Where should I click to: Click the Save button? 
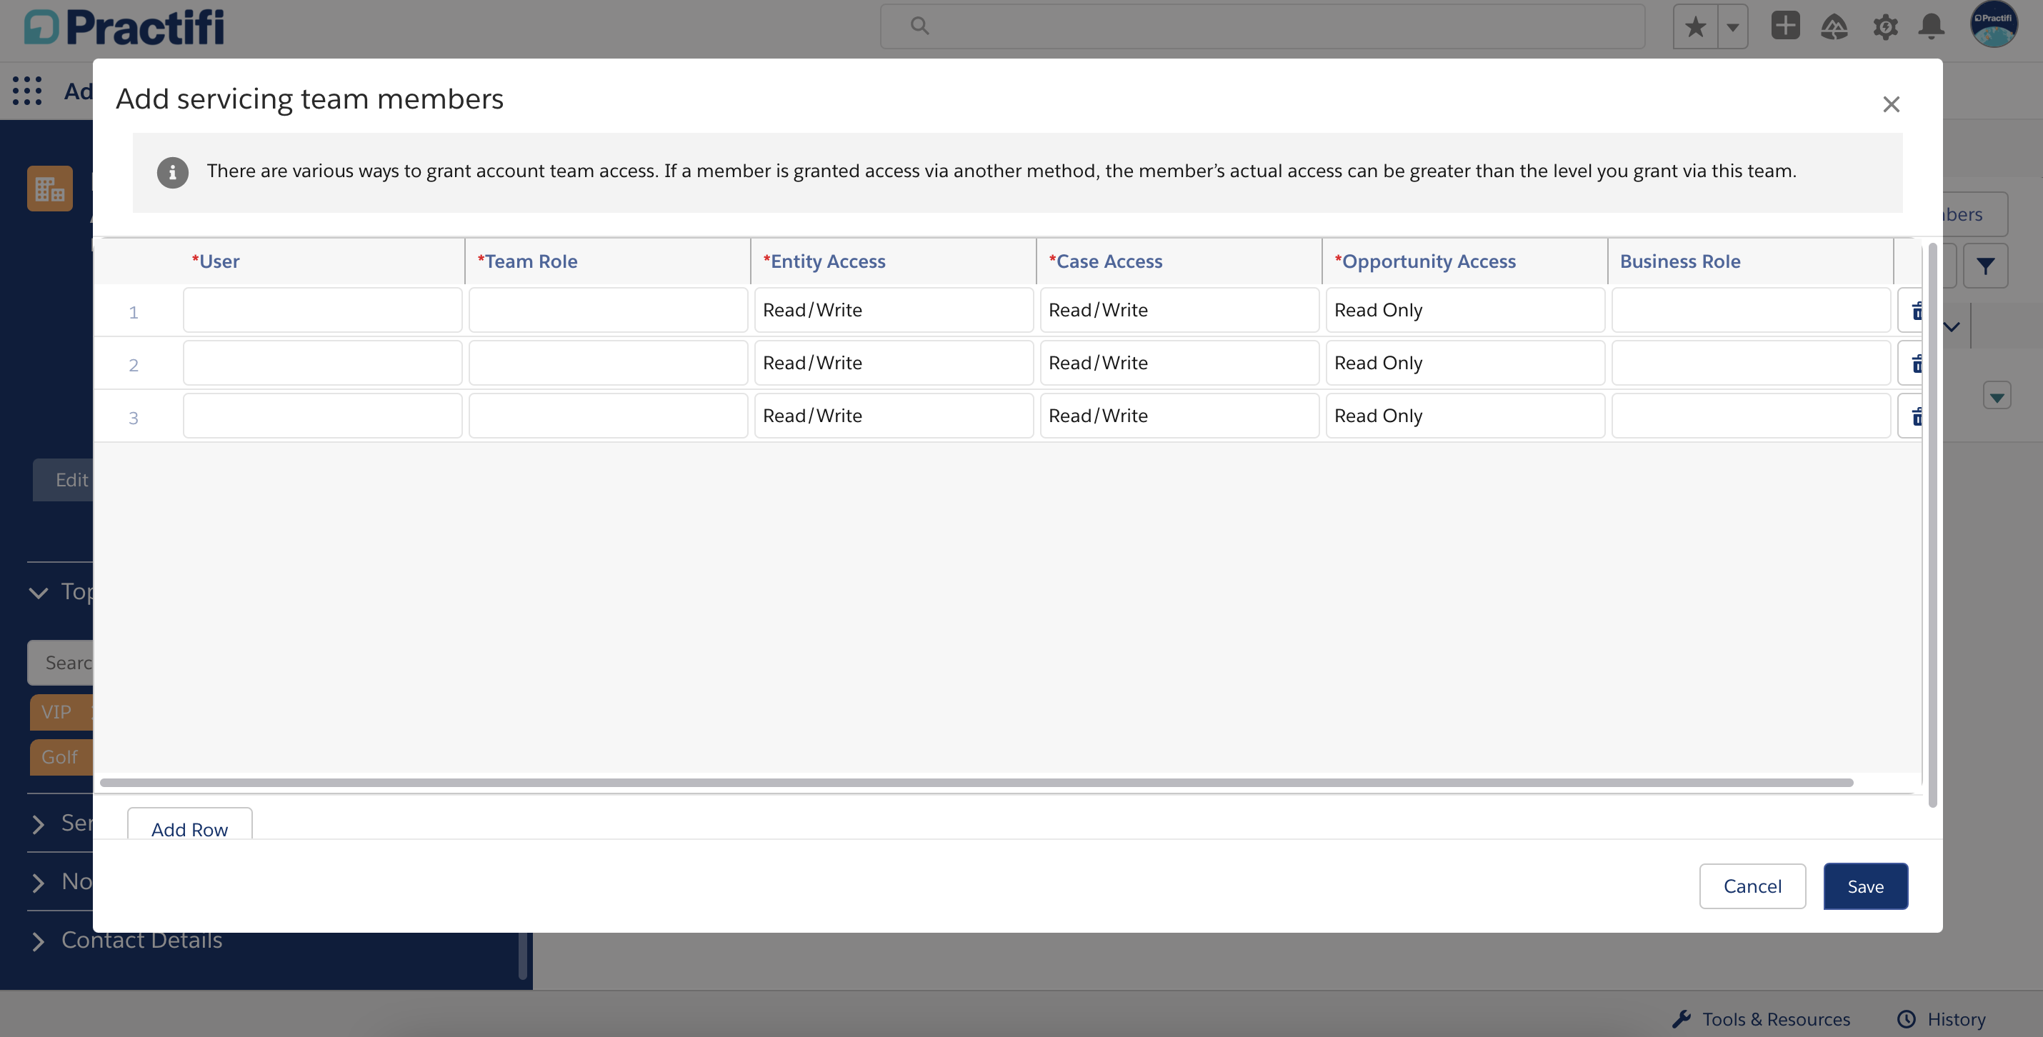tap(1865, 886)
